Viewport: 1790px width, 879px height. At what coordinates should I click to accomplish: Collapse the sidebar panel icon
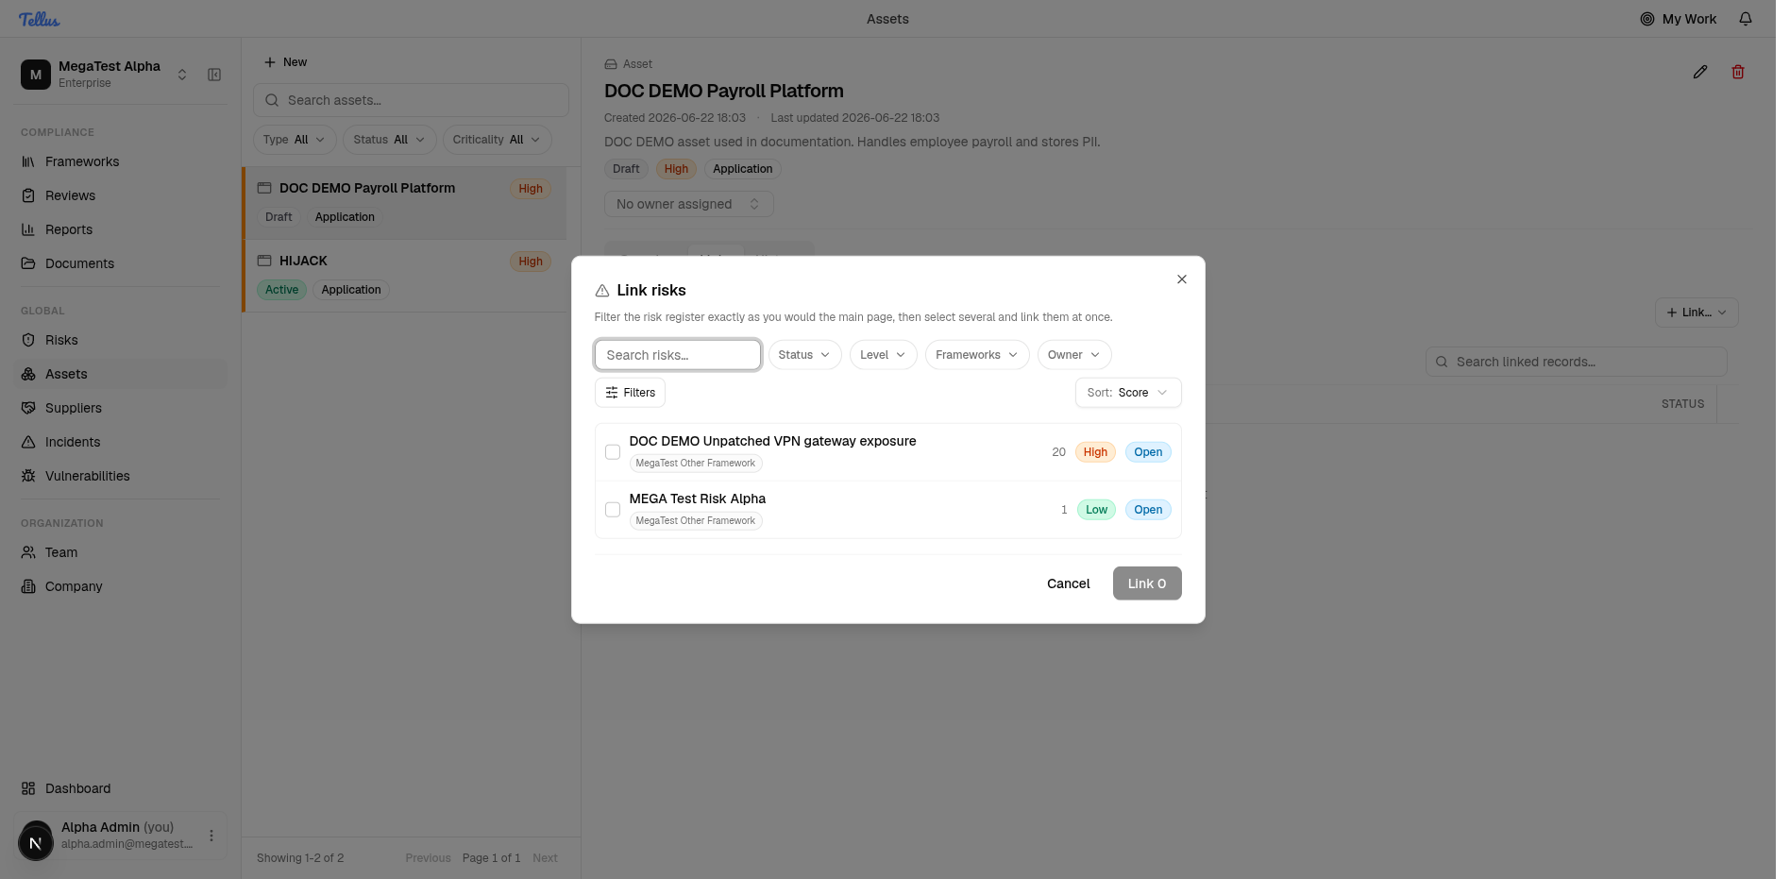click(x=214, y=75)
